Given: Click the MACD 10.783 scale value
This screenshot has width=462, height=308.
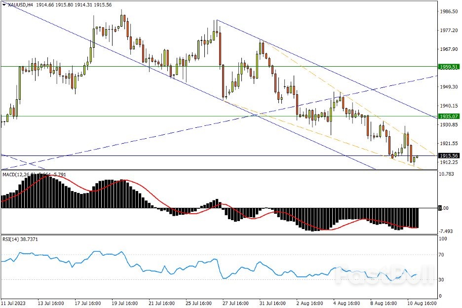Looking at the screenshot, I should (x=447, y=174).
